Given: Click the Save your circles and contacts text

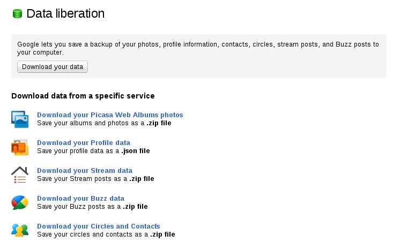Looking at the screenshot, I should 106,234.
